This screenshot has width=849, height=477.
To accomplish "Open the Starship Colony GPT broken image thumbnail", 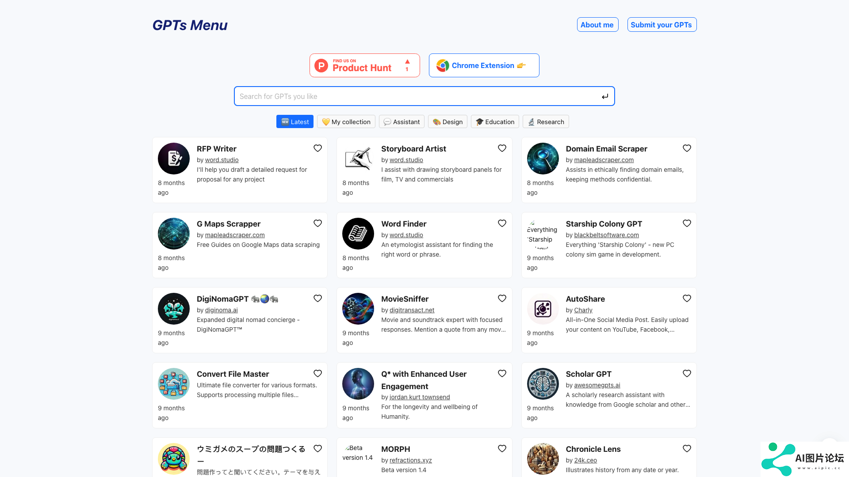I will 543,234.
